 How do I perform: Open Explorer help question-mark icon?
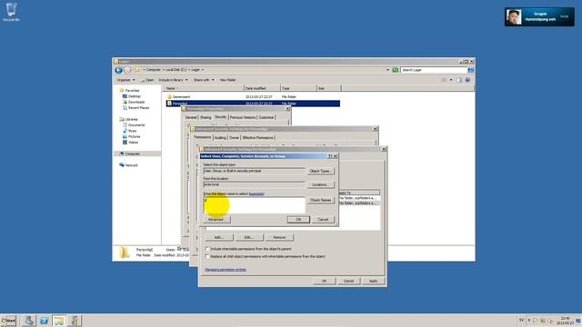point(467,80)
